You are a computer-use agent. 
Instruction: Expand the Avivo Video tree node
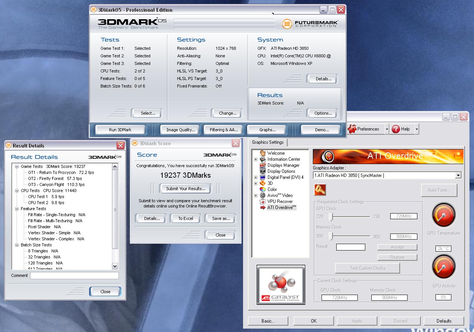(x=255, y=195)
